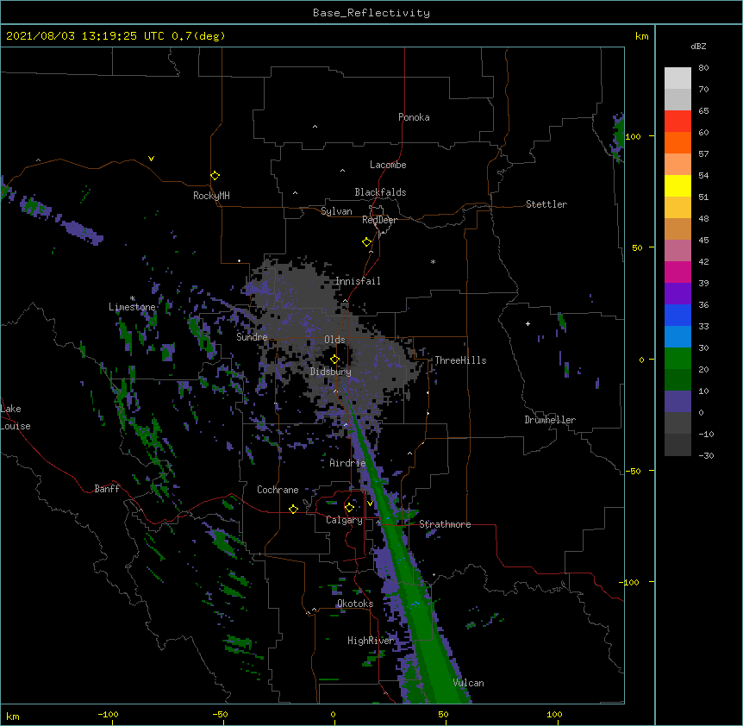This screenshot has height=726, width=743.
Task: Click the 0.7(deg) elevation angle text
Action: tap(198, 36)
